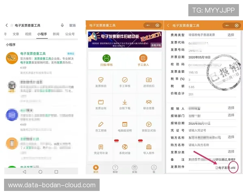Open the three-dot menu on invoice detail header
Image resolution: width=243 pixels, height=195 pixels.
227,25
